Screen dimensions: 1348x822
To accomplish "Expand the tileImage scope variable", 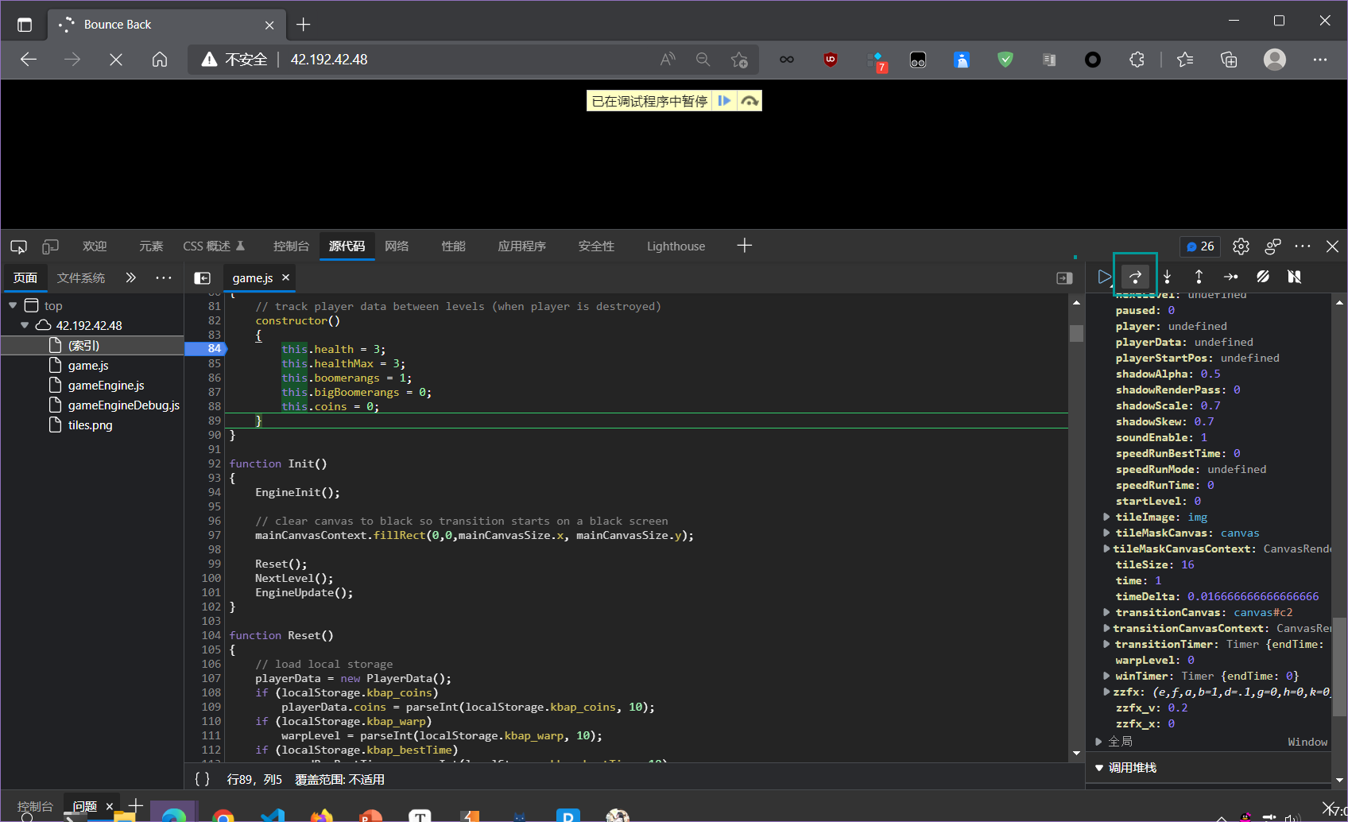I will (x=1106, y=517).
